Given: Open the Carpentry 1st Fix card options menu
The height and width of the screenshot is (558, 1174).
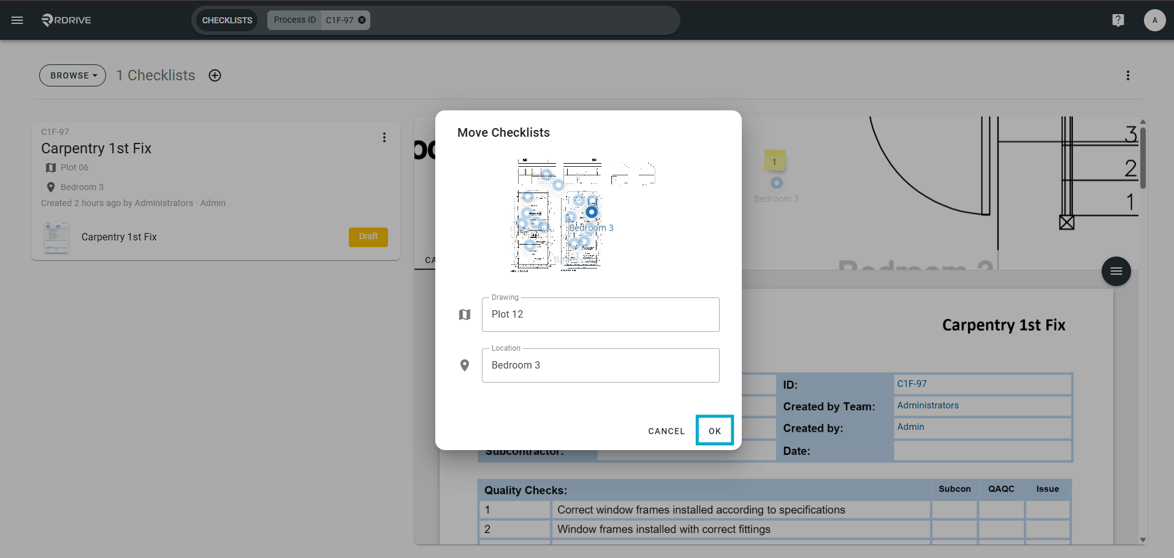Looking at the screenshot, I should (x=384, y=137).
